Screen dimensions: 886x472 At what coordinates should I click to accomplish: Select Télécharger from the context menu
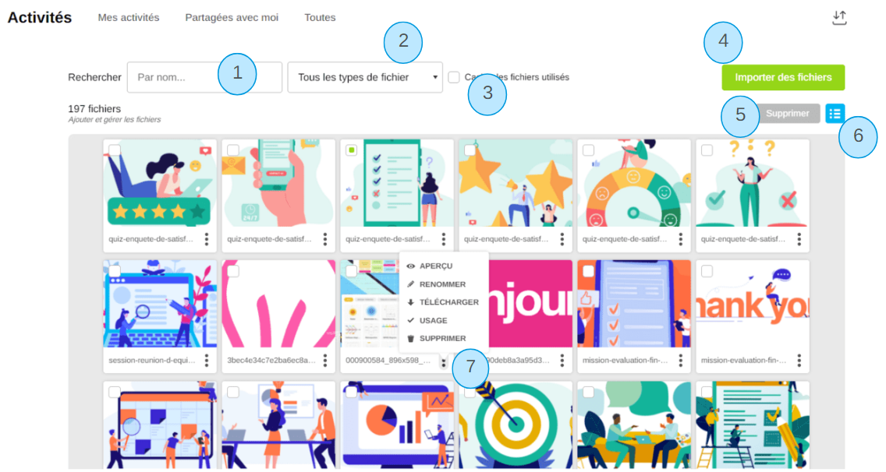[448, 302]
